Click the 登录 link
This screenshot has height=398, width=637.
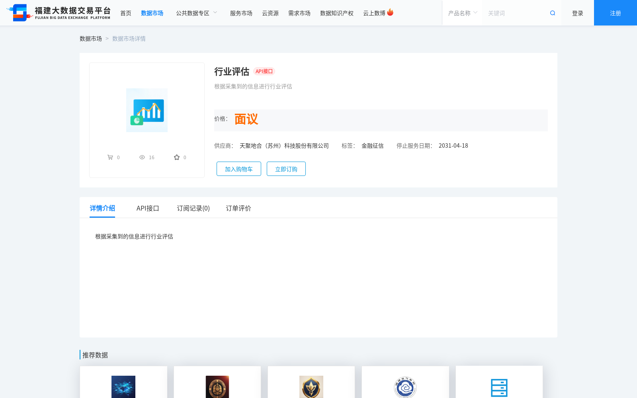tap(578, 13)
